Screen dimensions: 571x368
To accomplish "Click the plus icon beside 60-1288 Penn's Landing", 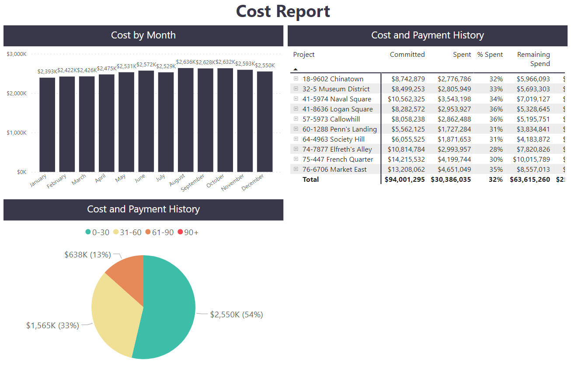I will pyautogui.click(x=296, y=129).
